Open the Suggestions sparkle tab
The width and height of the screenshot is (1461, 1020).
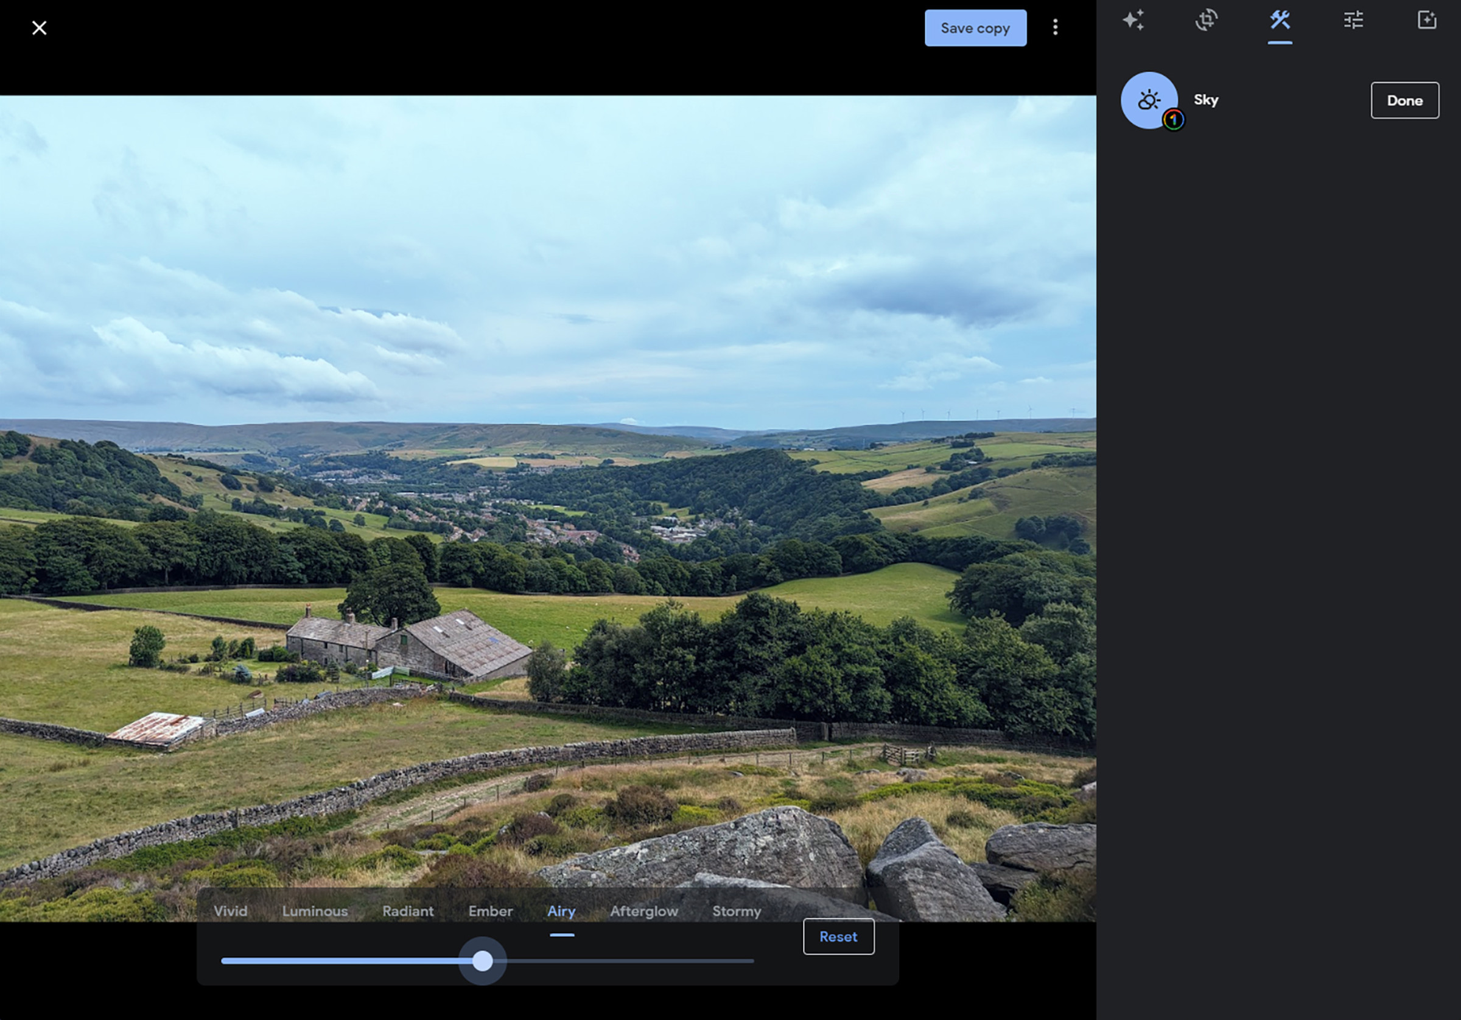[x=1133, y=20]
